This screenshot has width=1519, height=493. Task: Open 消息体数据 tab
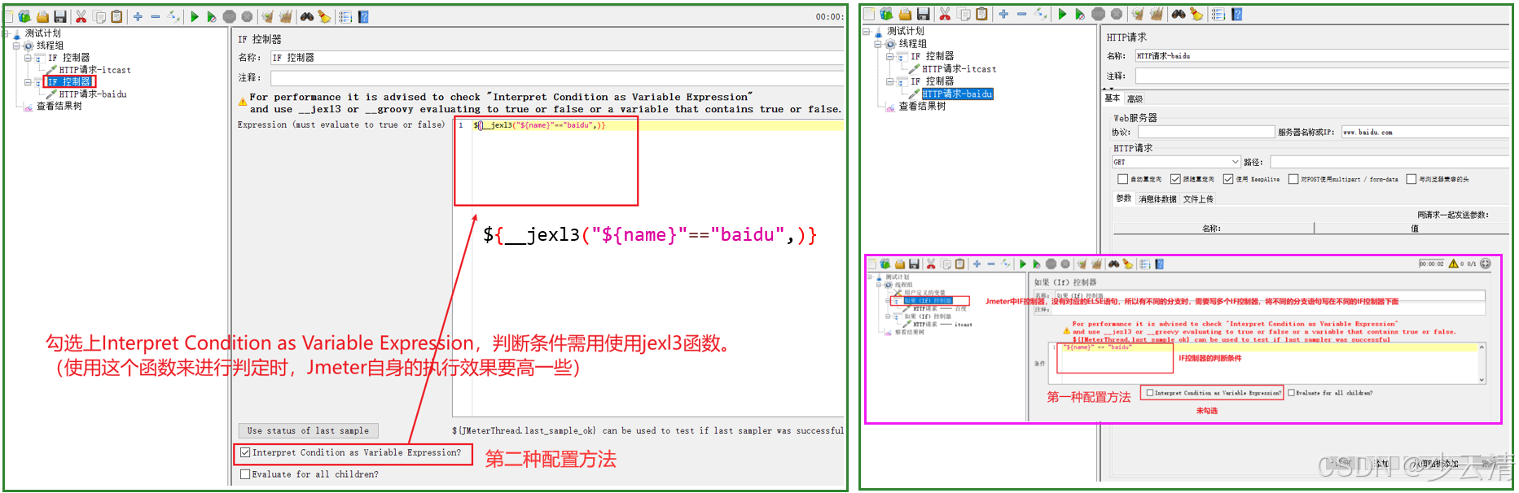[1157, 199]
